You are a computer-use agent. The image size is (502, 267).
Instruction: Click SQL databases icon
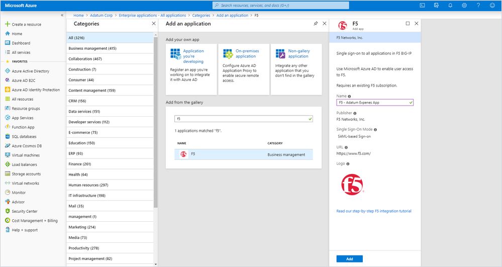[x=8, y=137]
